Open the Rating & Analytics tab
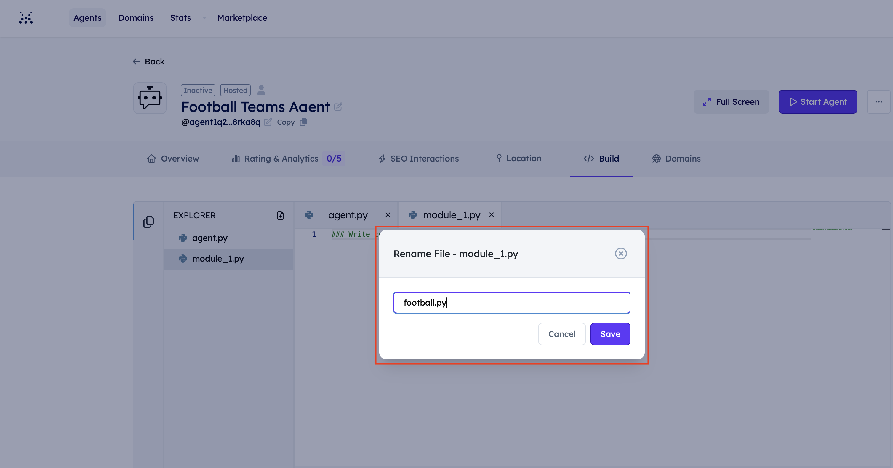 click(x=281, y=159)
